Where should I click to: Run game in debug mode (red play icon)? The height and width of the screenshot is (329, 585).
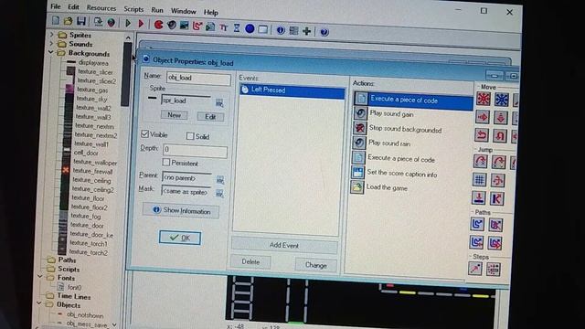pyautogui.click(x=141, y=24)
